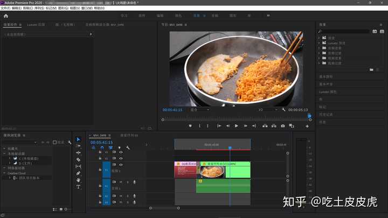
Task: Open the 窗口(W) menu
Action: point(87,8)
